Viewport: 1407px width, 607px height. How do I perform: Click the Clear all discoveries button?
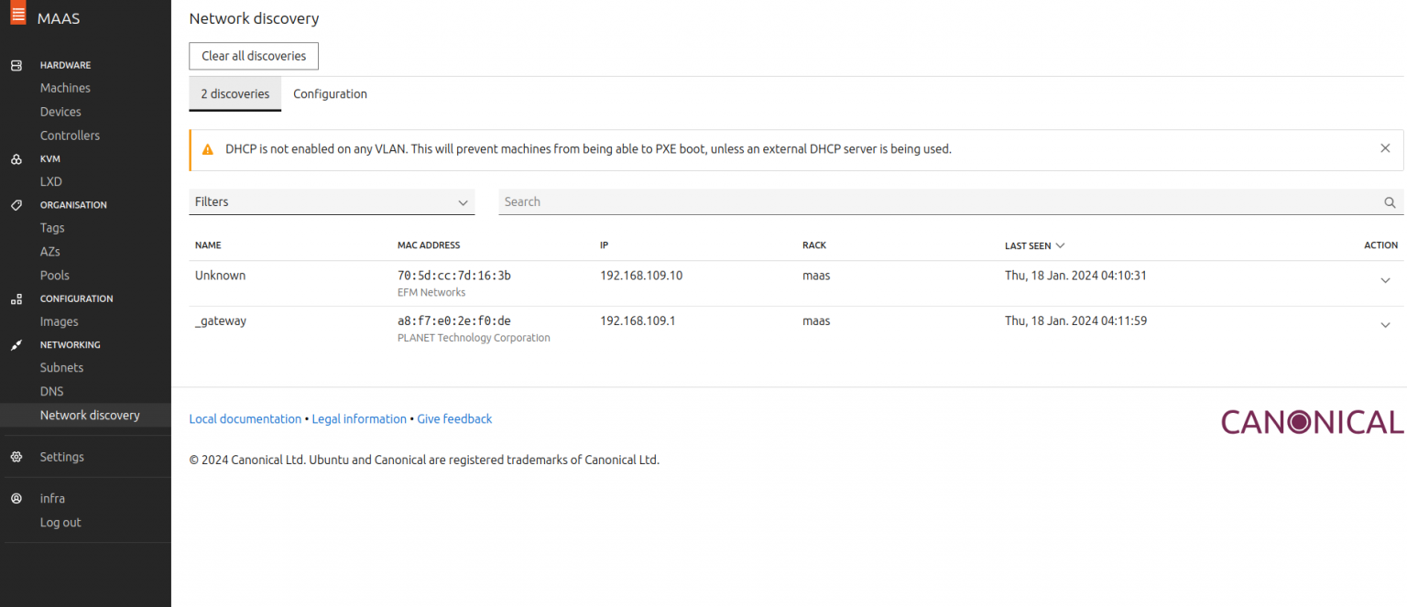pos(254,56)
